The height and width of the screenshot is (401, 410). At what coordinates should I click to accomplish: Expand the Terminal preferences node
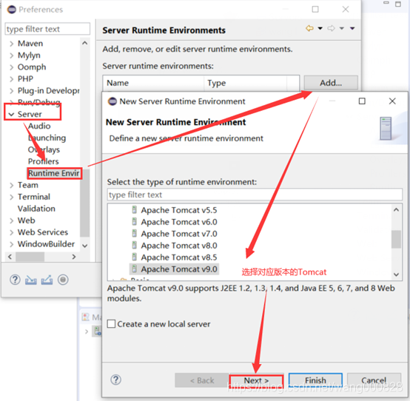(x=11, y=197)
